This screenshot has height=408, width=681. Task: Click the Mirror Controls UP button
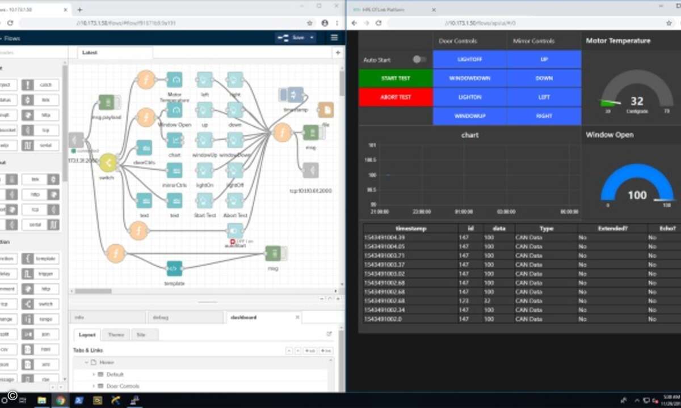coord(544,59)
